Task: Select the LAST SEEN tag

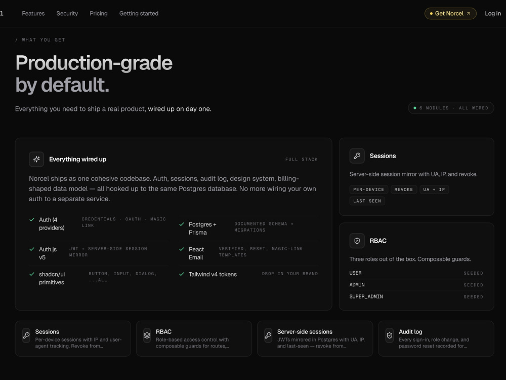Action: click(367, 201)
